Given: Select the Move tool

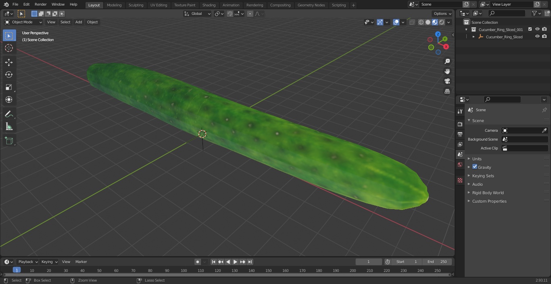Looking at the screenshot, I should [9, 62].
